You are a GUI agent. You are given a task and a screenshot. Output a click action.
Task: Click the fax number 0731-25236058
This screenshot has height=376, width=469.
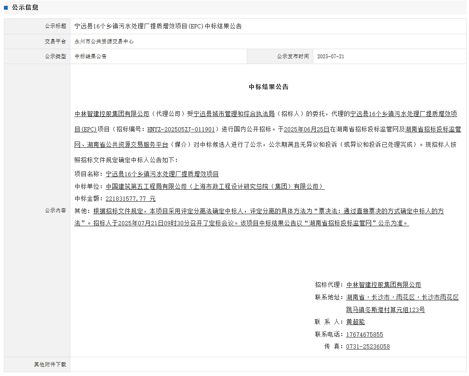coord(368,346)
